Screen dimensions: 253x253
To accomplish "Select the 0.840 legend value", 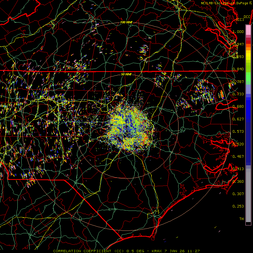I will click(238, 69).
